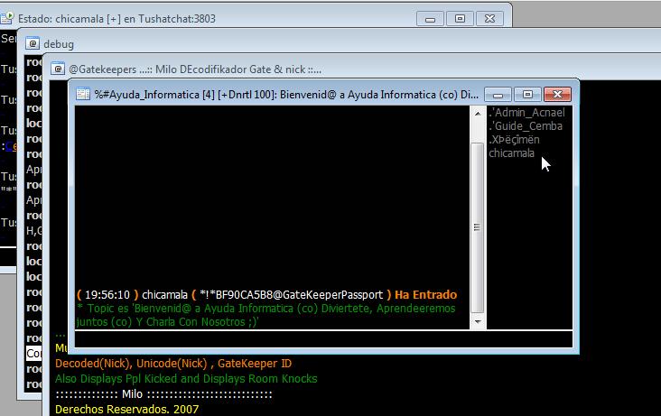Viewport: 661px width, 416px height.
Task: Minimize the Estado chicamala status window
Action: tap(430, 19)
